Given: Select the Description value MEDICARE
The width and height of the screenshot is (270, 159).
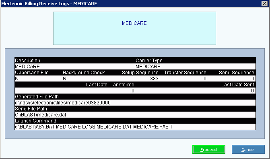Looking at the screenshot, I should (x=27, y=67).
